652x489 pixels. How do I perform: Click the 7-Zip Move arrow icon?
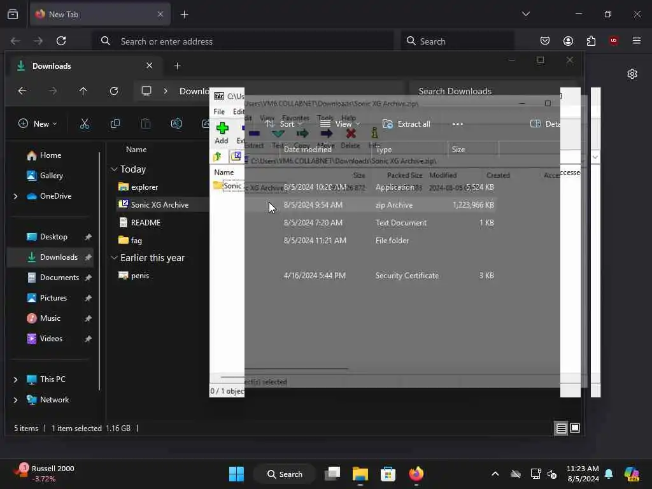(327, 134)
